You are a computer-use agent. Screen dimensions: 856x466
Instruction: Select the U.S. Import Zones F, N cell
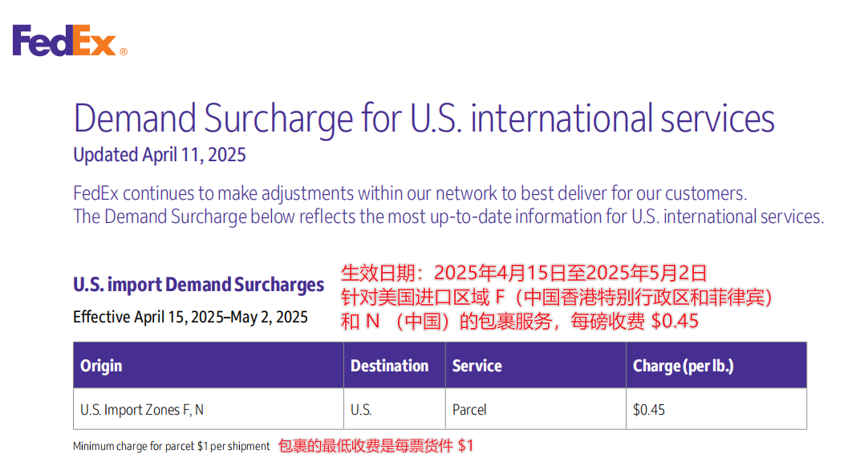click(142, 410)
